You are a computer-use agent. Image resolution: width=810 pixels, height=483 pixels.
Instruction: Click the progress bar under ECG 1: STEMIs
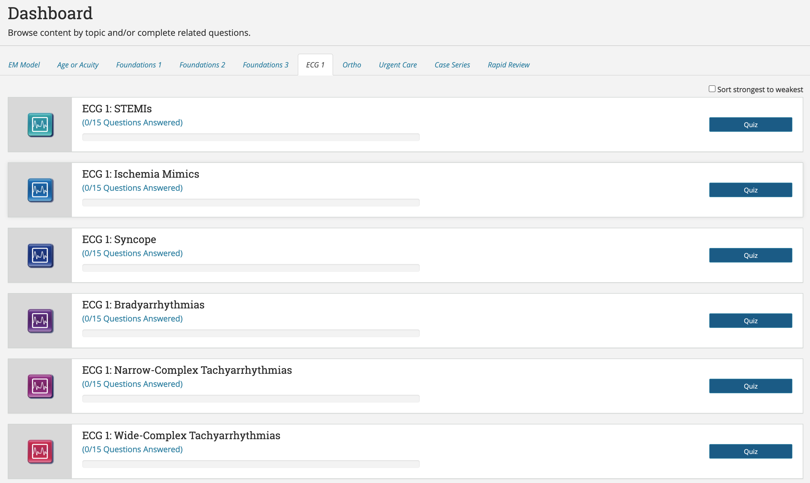coord(251,137)
